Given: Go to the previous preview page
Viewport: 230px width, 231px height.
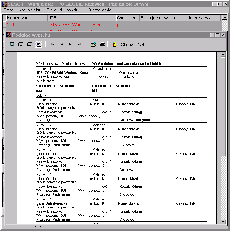Looking at the screenshot, I should click(x=62, y=44).
